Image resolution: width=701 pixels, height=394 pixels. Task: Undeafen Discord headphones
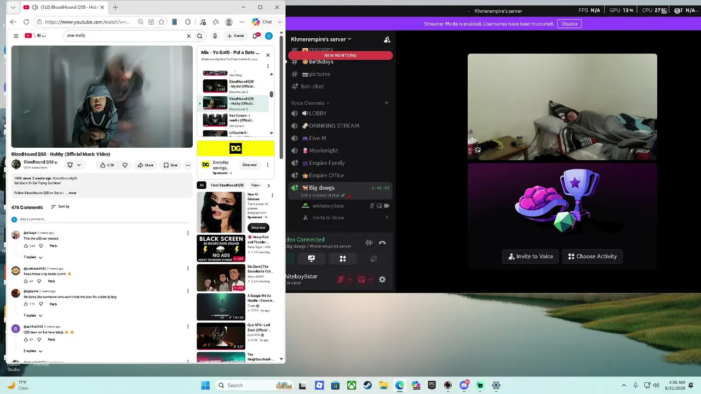coord(361,280)
